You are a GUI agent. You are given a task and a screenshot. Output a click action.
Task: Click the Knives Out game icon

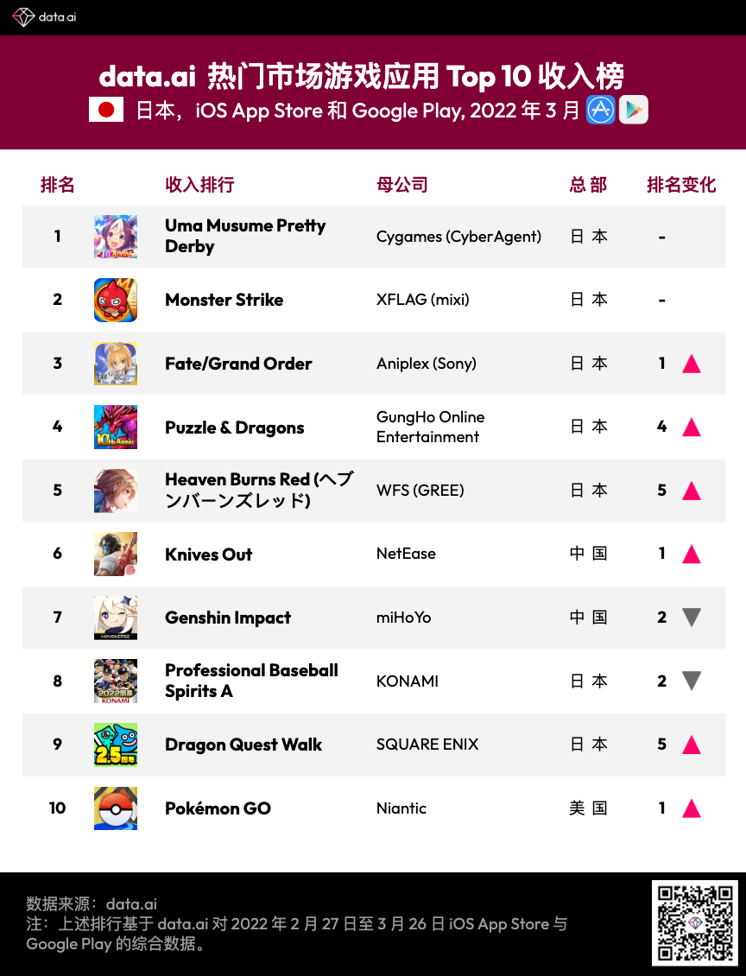[x=116, y=554]
